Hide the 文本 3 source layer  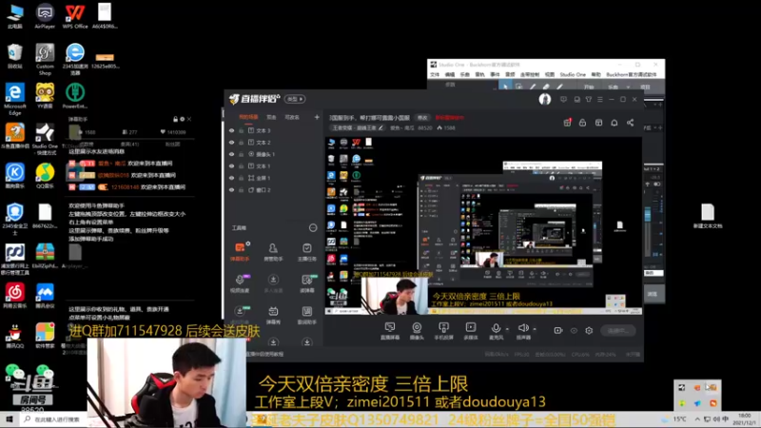[x=231, y=130]
